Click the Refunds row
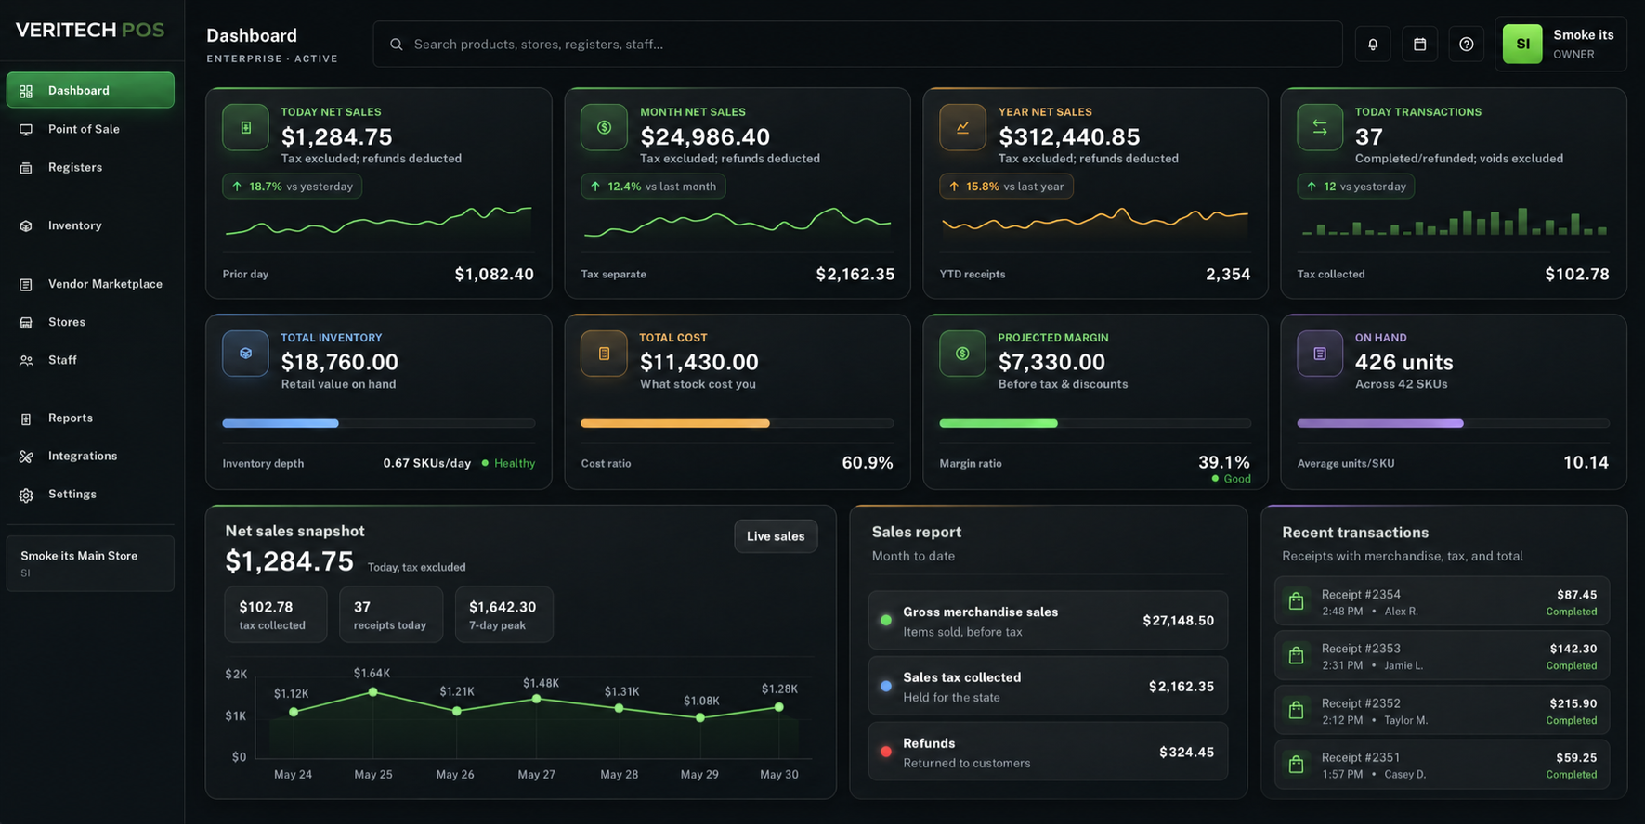The width and height of the screenshot is (1645, 824). tap(1048, 752)
